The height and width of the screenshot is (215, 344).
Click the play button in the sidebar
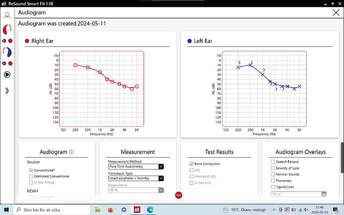7,75
